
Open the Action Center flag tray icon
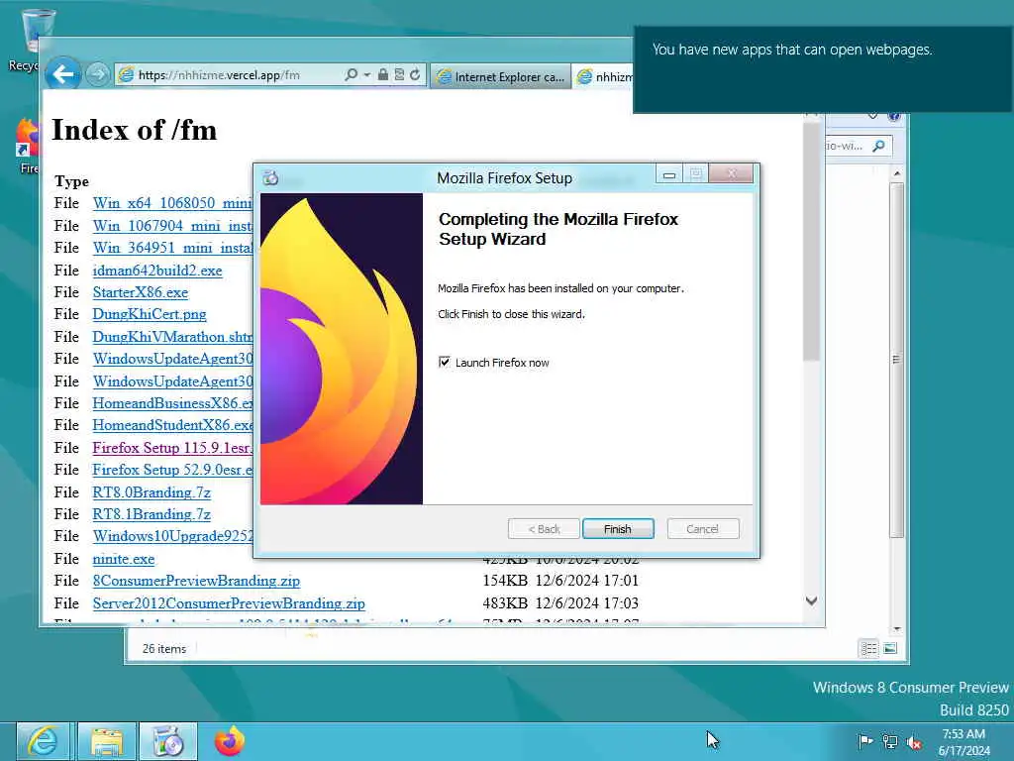864,741
